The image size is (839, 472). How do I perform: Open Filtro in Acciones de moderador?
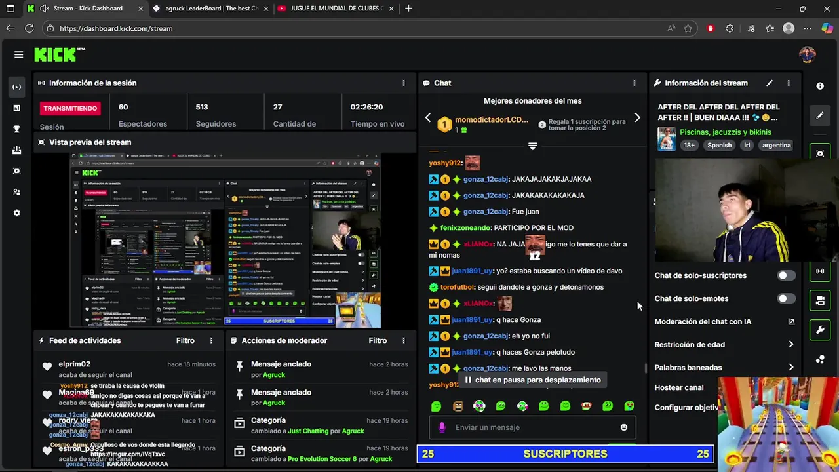pyautogui.click(x=378, y=340)
